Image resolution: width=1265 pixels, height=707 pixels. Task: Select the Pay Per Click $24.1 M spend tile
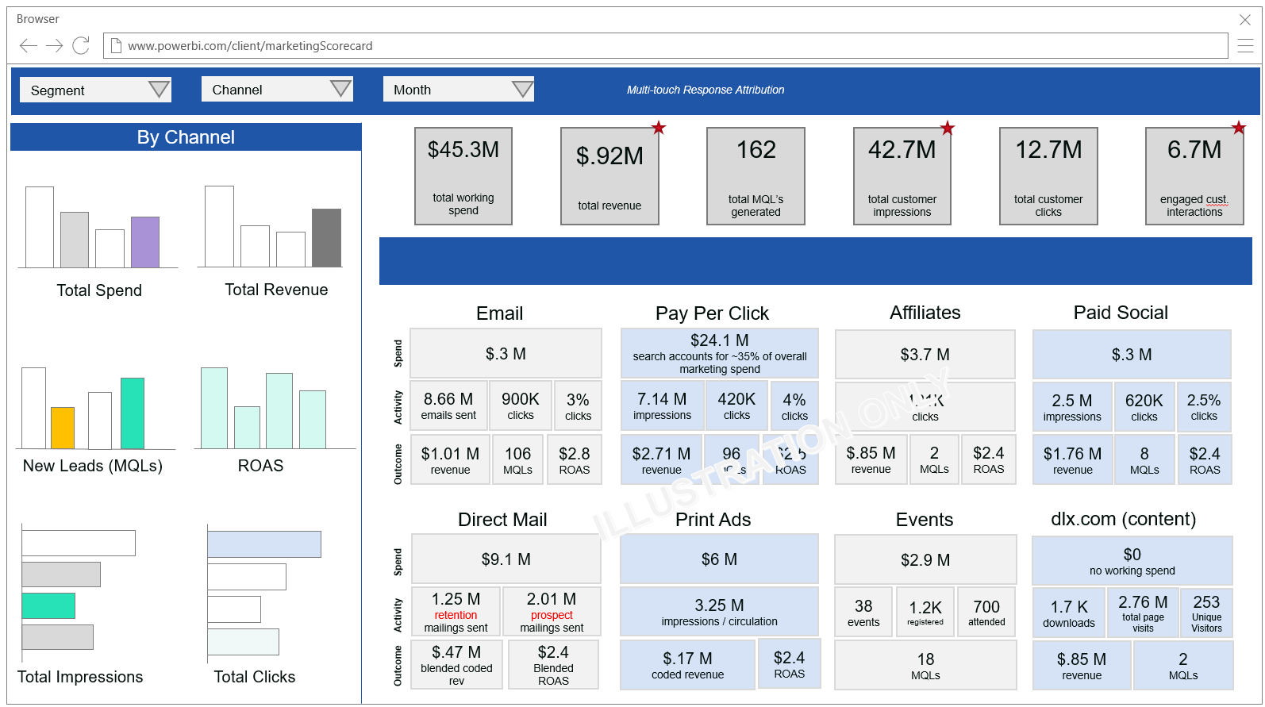click(719, 353)
